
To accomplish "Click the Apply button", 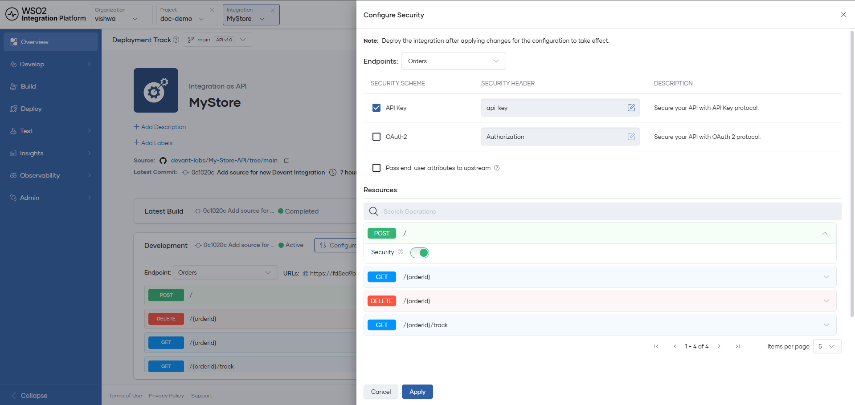I will pos(417,392).
